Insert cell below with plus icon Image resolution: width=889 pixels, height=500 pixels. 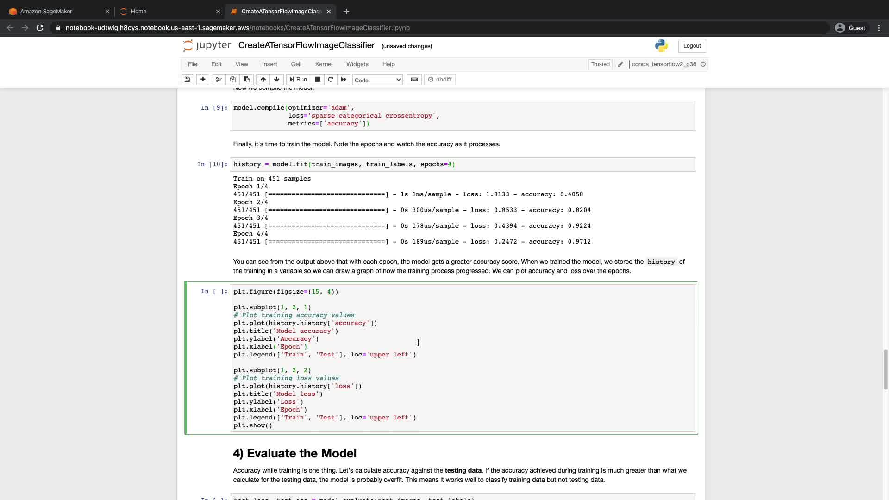coord(203,80)
